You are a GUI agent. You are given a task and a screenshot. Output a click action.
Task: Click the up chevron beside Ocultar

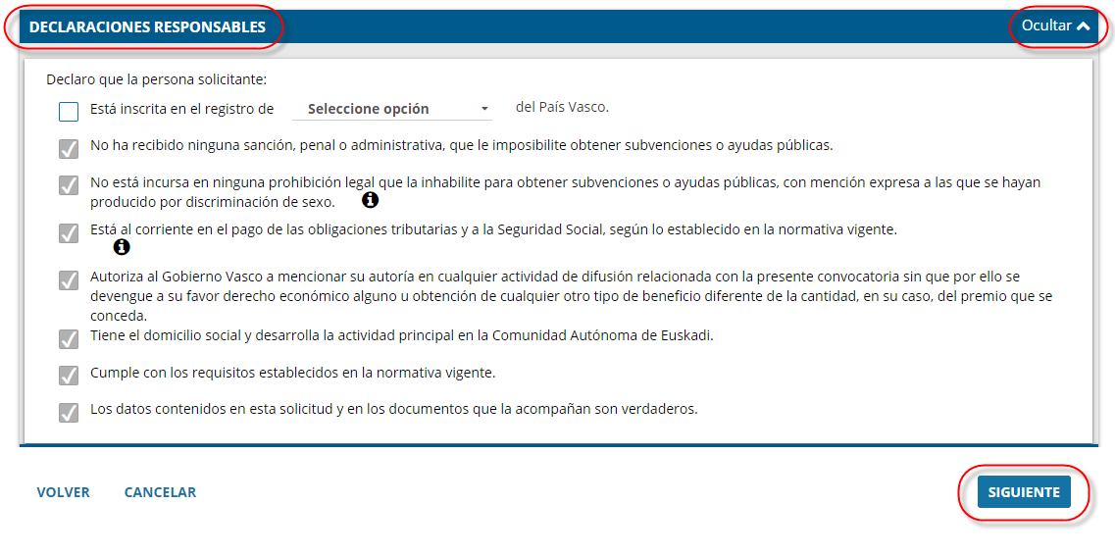tap(1083, 26)
